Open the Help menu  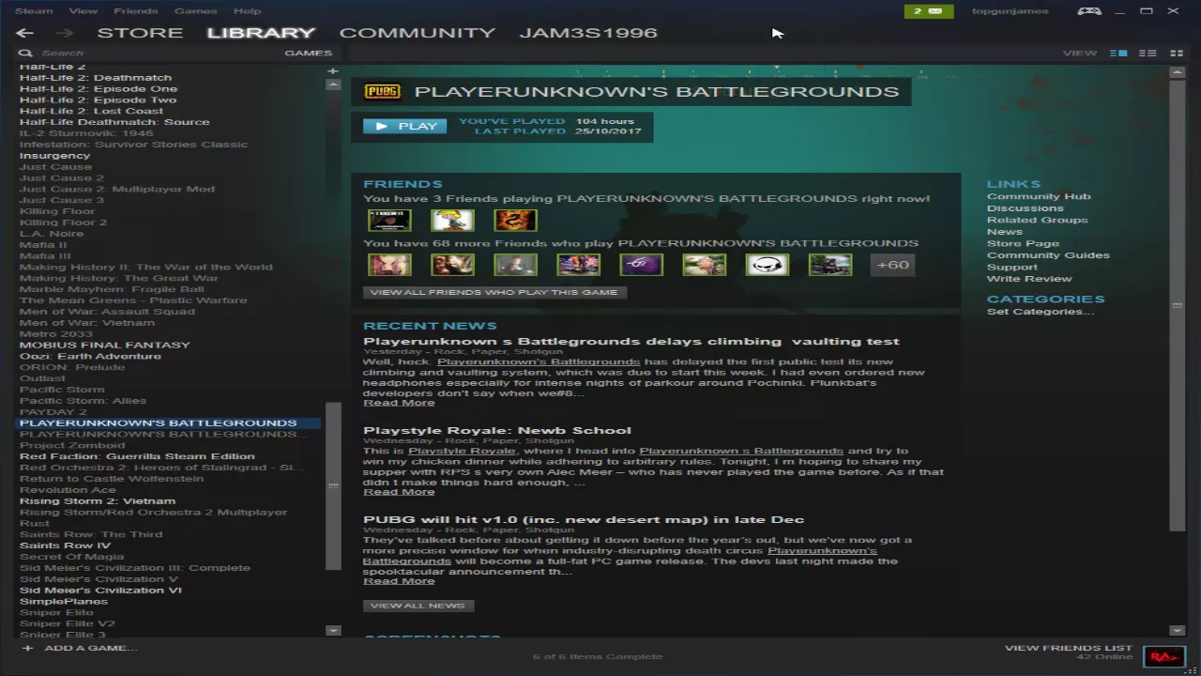click(x=247, y=11)
